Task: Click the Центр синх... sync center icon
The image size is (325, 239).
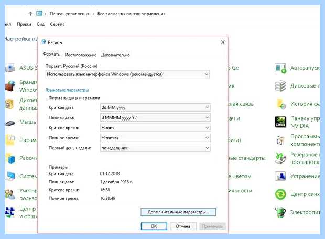Action: click(x=280, y=194)
